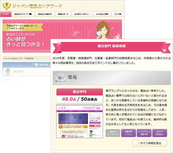Click the trophy icon beside 2018年
This screenshot has height=153, width=173.
[36, 65]
